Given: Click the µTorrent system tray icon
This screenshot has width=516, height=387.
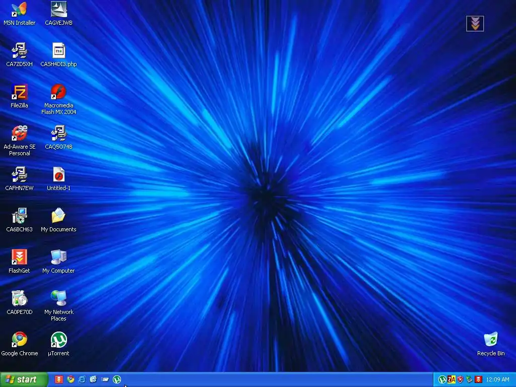Looking at the screenshot, I should [x=442, y=379].
